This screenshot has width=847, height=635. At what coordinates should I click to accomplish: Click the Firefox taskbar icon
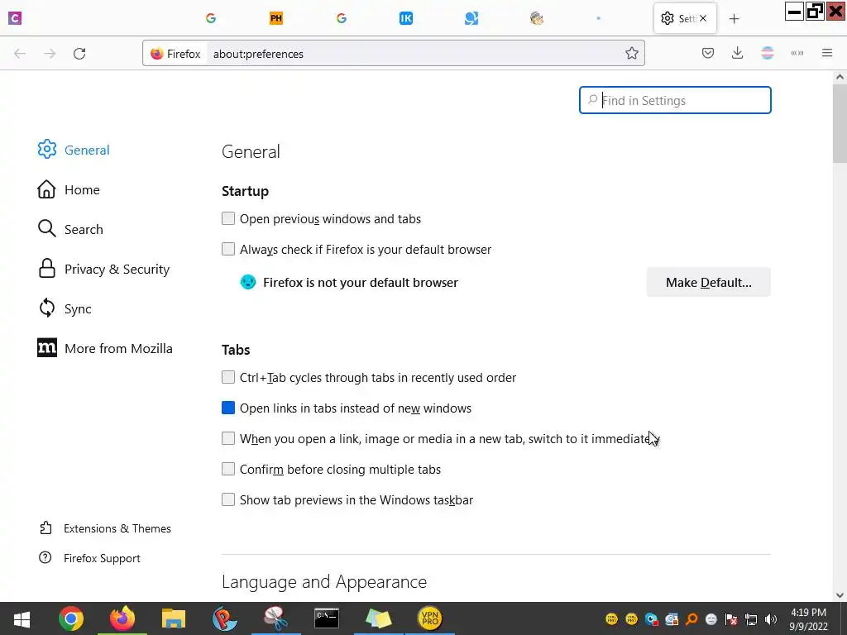point(122,618)
